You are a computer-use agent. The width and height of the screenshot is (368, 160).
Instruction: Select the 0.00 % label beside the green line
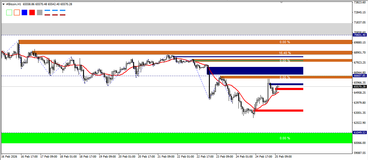pos(285,61)
